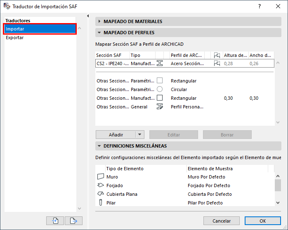Viewport: 288px width, 230px height.
Task: Click the General type cell
Action: (x=139, y=107)
